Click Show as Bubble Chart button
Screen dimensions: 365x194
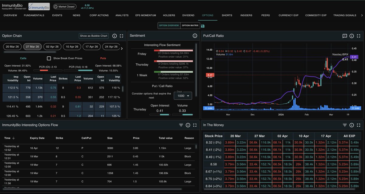(94, 36)
